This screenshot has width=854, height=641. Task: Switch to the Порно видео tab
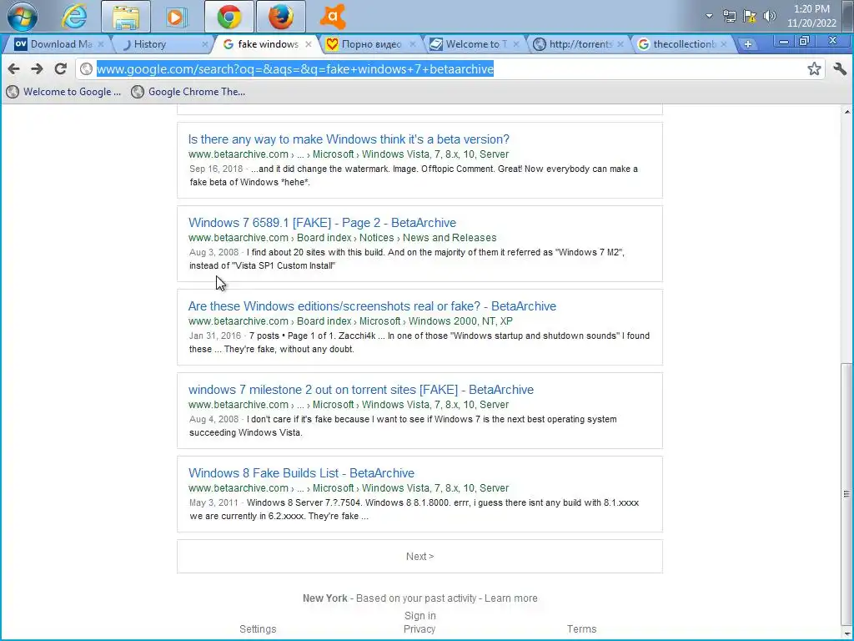[x=370, y=44]
